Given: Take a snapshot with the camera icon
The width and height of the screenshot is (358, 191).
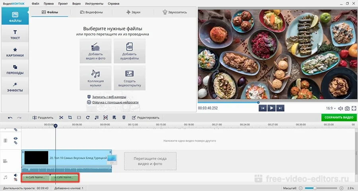Looking at the screenshot, I should 347,108.
